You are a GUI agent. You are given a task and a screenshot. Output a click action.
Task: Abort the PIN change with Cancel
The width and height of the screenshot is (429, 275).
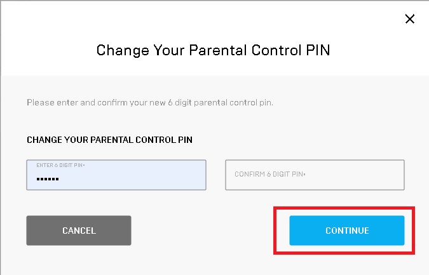79,231
